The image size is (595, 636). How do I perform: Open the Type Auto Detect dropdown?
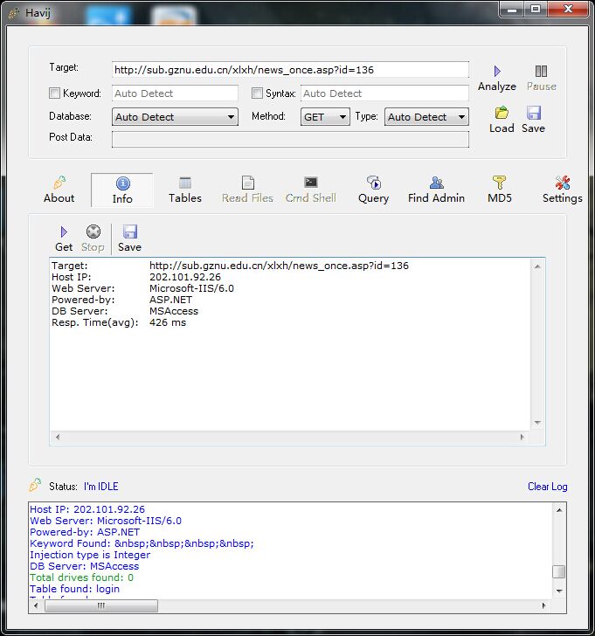426,117
